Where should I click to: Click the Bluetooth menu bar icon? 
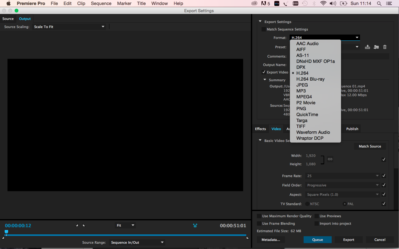314,3
